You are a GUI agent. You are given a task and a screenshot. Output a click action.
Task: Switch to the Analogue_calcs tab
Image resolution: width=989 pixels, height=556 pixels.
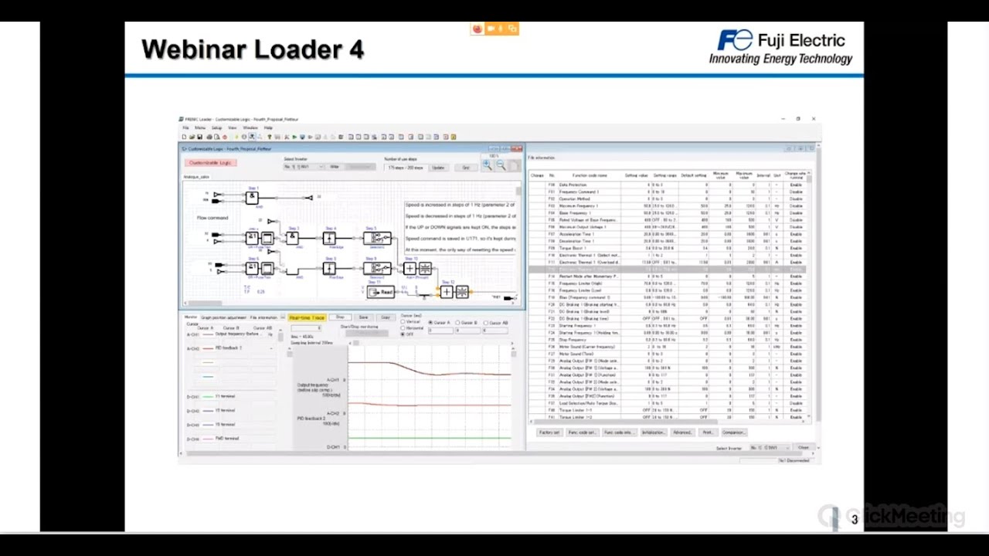pyautogui.click(x=196, y=177)
